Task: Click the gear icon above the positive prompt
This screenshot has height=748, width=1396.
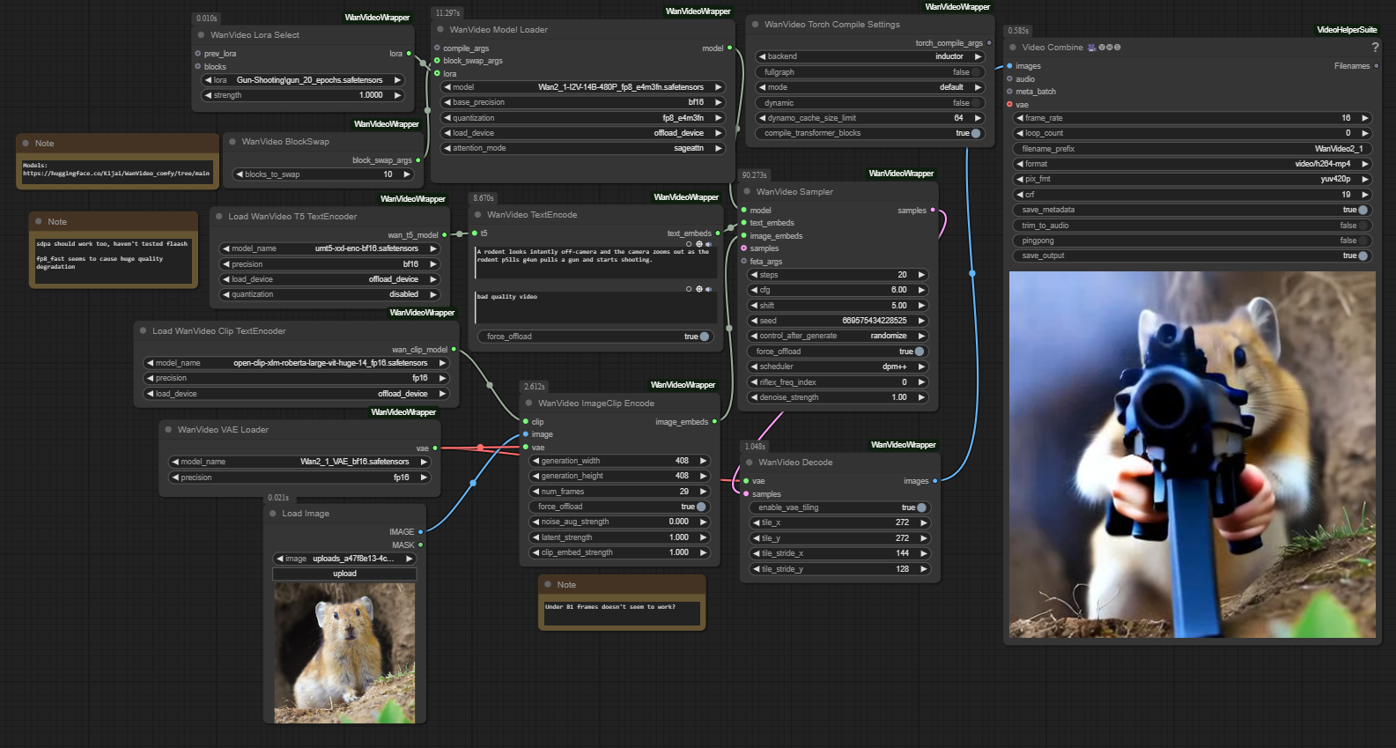Action: click(699, 244)
